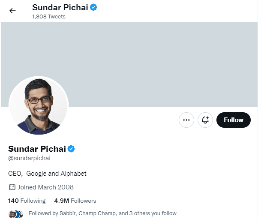Click the calendar icon beside the join date
Viewport: 258px width, 222px height.
pos(12,187)
